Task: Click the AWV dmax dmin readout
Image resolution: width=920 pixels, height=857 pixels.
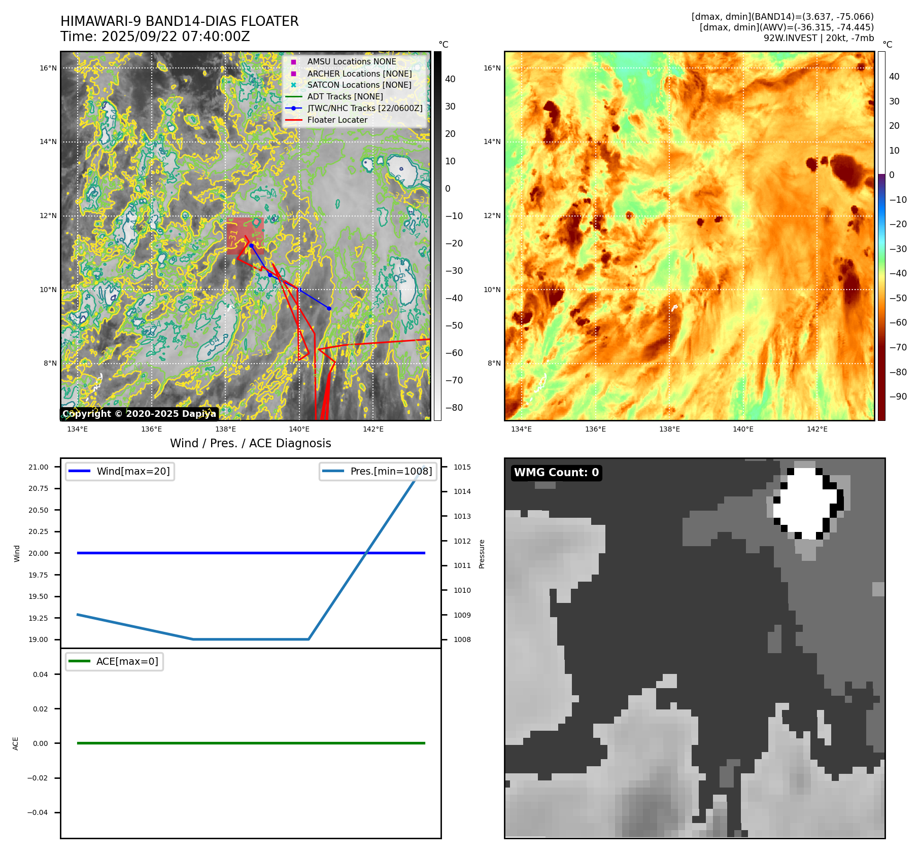Action: click(x=787, y=27)
